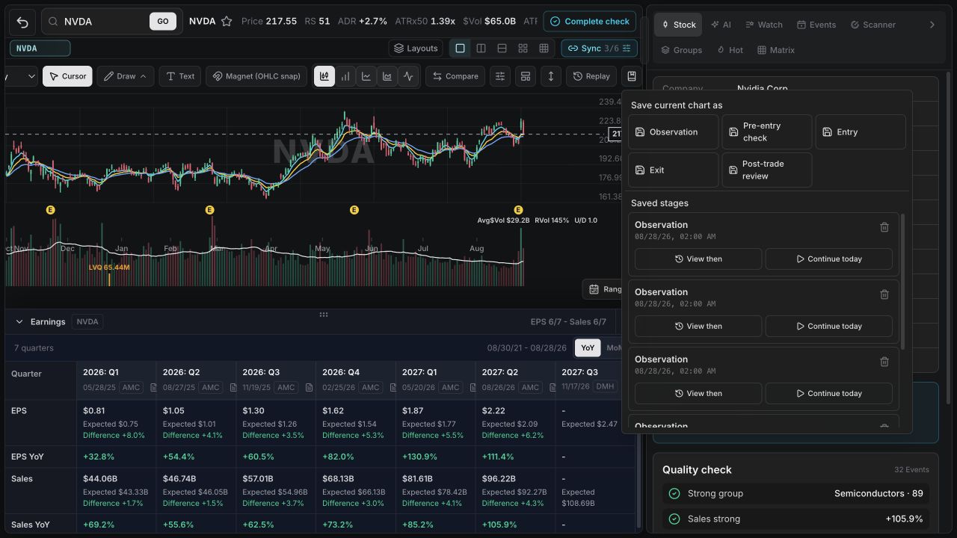The width and height of the screenshot is (957, 538).
Task: Select the two-column split layout icon
Action: point(481,49)
